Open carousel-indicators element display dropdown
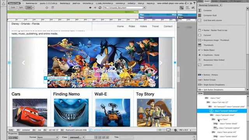The height and width of the screenshot is (140, 249). (69, 78)
